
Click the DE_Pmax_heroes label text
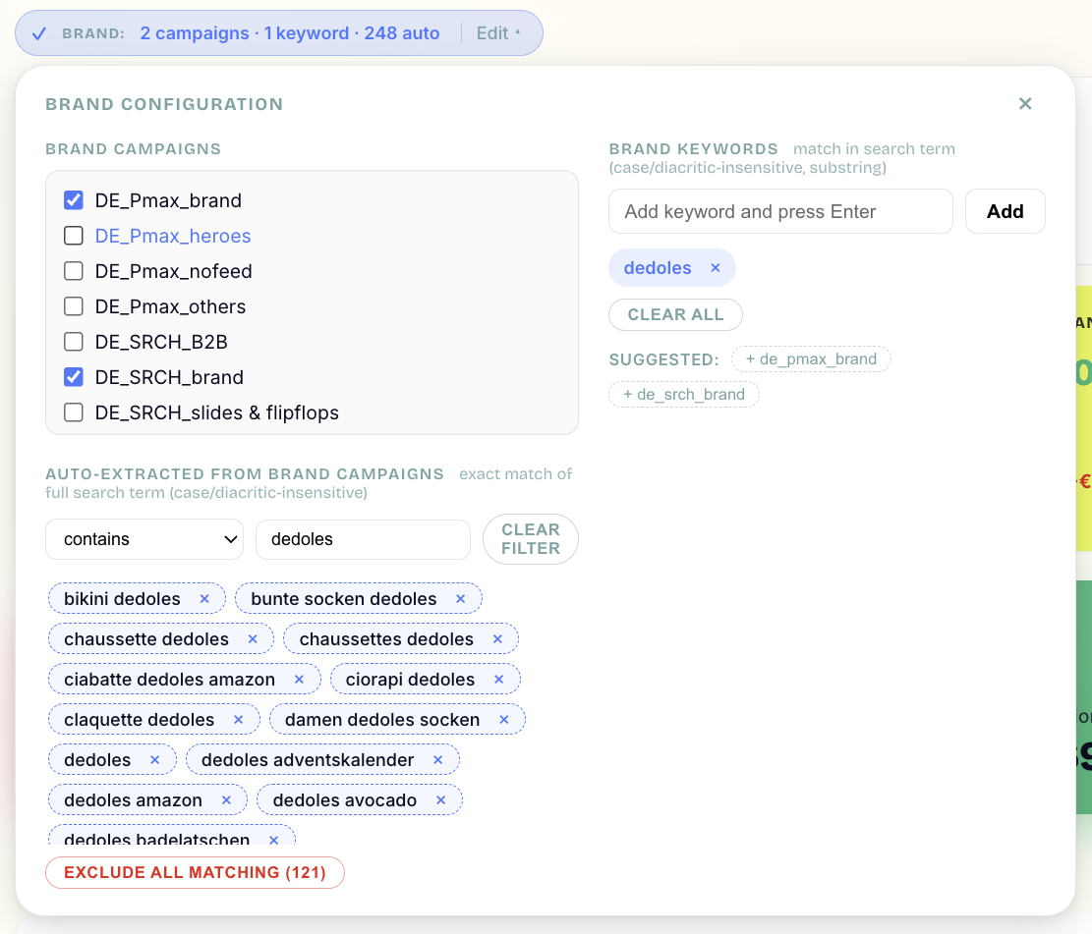point(173,236)
